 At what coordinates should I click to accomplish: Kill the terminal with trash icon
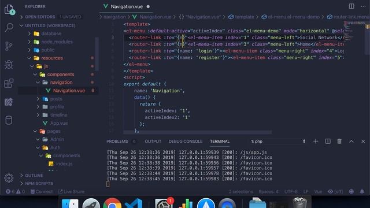coord(339,141)
